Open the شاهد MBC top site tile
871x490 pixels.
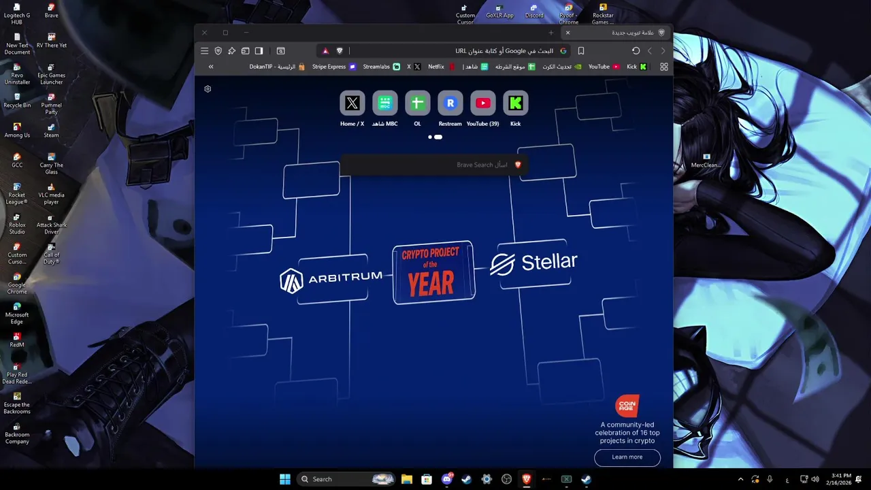385,108
